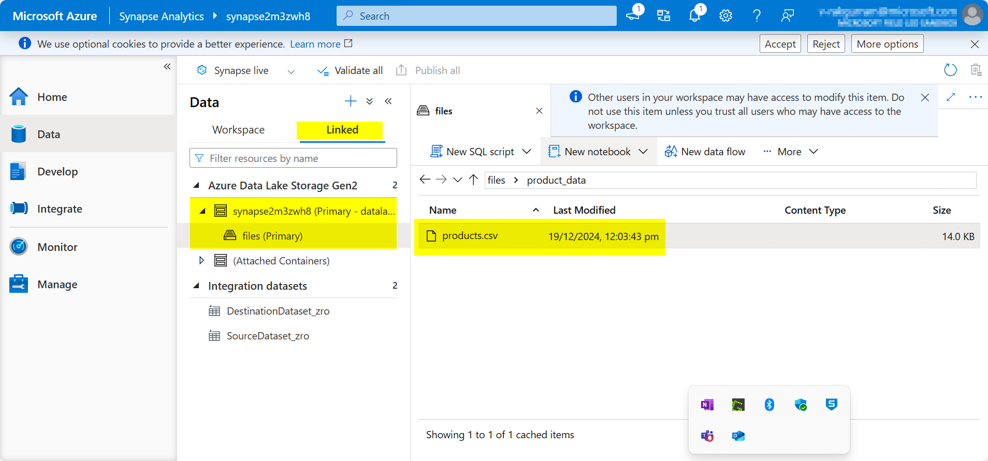The image size is (988, 461).
Task: Refresh the workspace with the refresh icon
Action: [x=950, y=70]
